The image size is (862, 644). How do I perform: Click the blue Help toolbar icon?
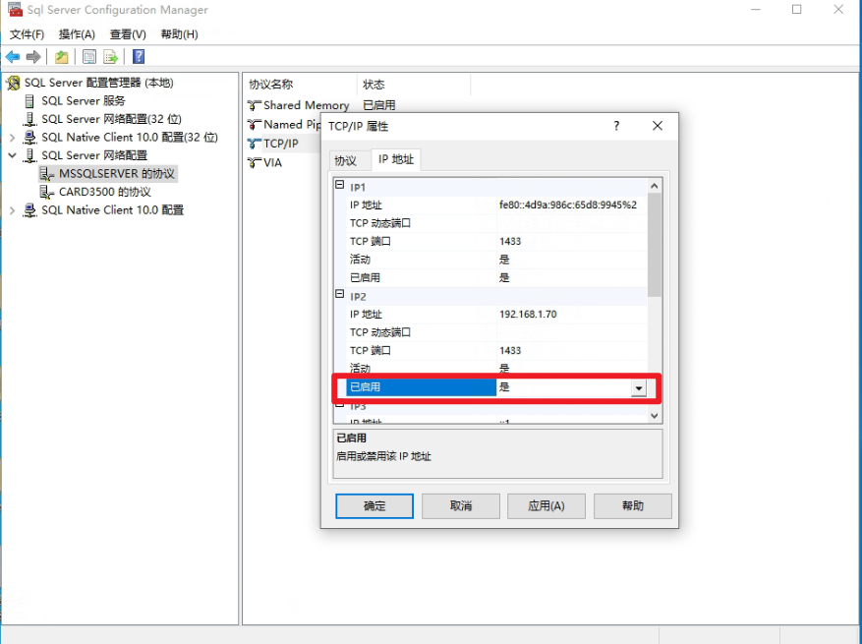139,57
